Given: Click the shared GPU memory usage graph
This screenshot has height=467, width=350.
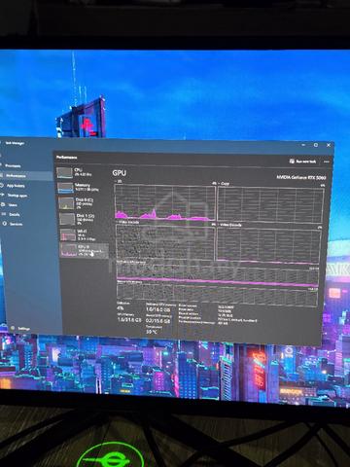Looking at the screenshot, I should click(x=217, y=294).
